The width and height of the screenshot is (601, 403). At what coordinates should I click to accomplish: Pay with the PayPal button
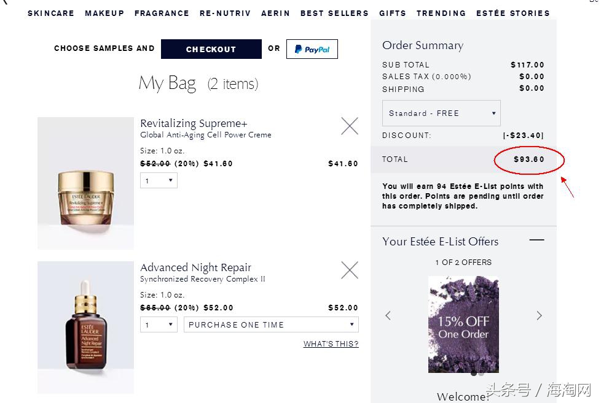pos(312,49)
